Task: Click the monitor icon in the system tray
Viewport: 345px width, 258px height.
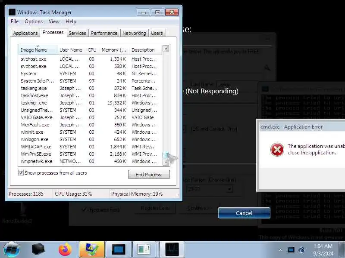Action: pyautogui.click(x=291, y=250)
